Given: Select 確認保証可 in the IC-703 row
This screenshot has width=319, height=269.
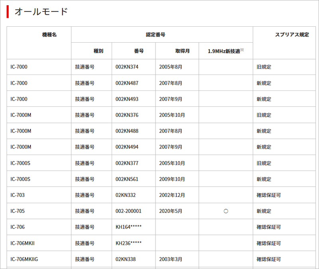Looking at the screenshot, I should click(x=269, y=195).
